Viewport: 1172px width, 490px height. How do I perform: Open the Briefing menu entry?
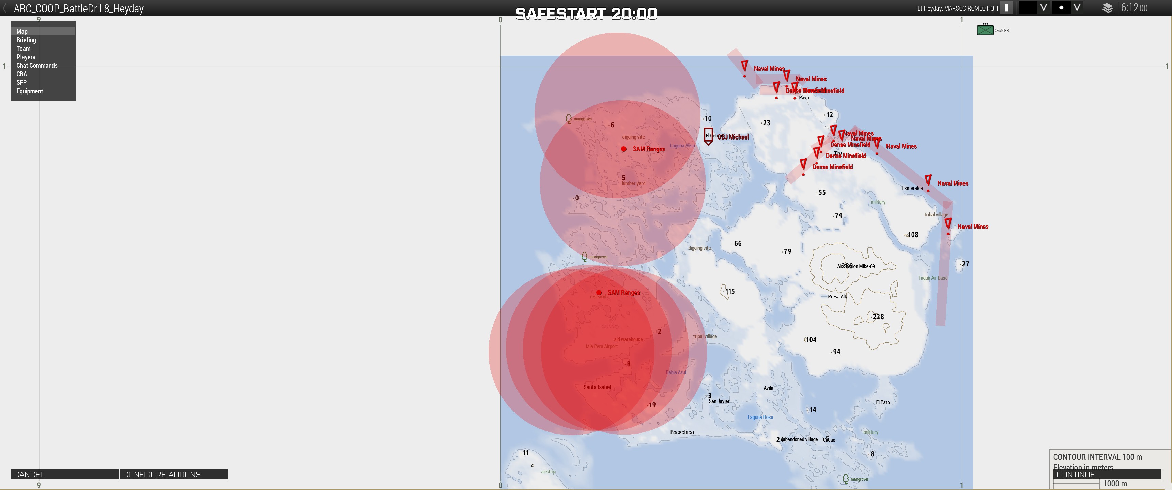coord(26,40)
